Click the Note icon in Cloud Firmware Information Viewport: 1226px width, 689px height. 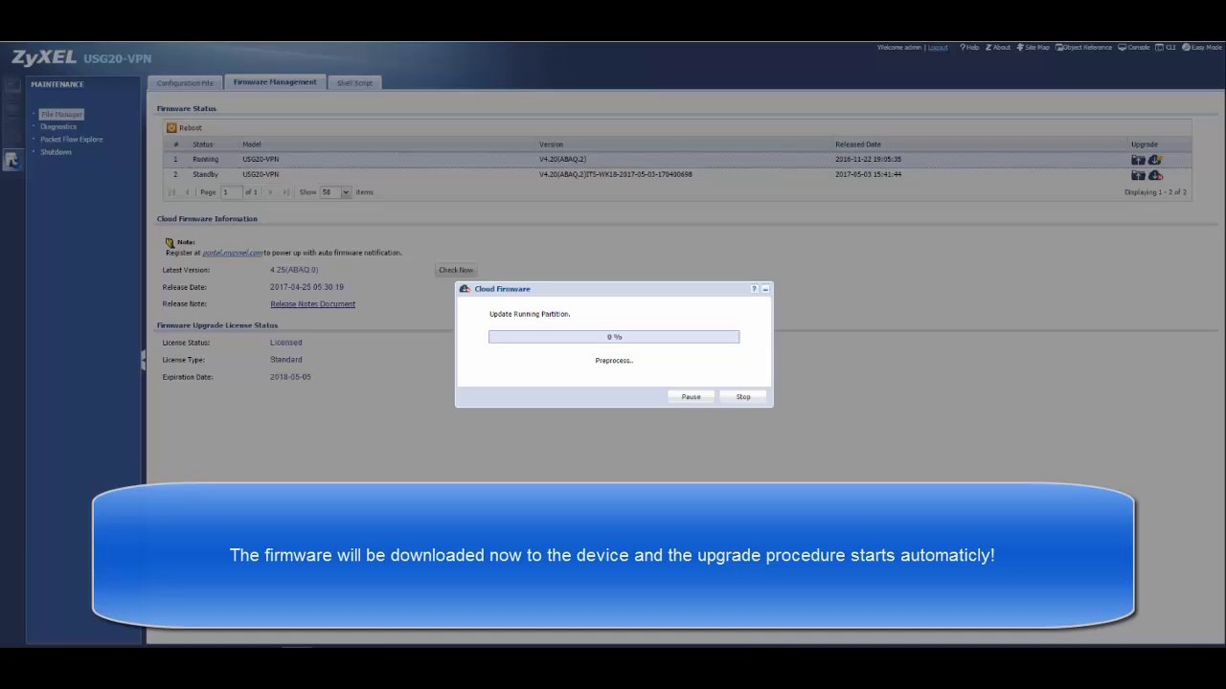170,243
